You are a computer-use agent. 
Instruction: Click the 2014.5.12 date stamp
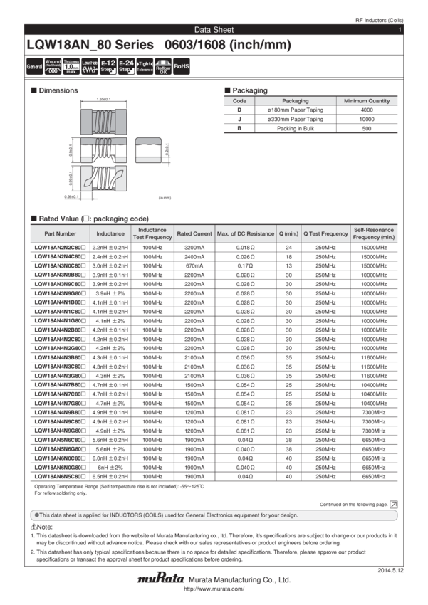390,570
